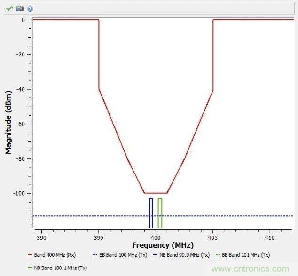The image size is (298, 276).
Task: Toggle NB Band 99.9 MHz (Tx) legend entry
Action: coord(184,255)
